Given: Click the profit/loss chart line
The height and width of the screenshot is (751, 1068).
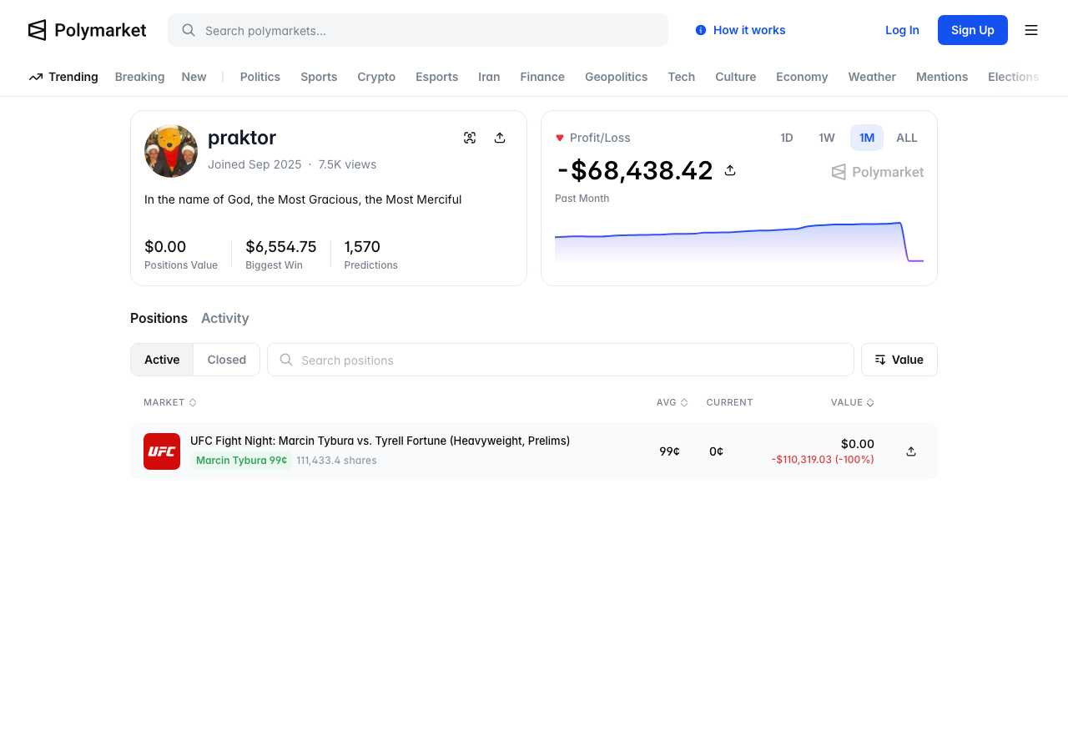Looking at the screenshot, I should [726, 231].
